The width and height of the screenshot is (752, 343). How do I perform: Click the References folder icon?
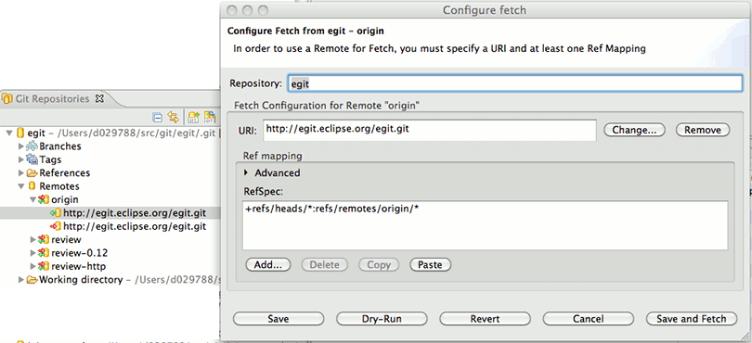(x=32, y=173)
